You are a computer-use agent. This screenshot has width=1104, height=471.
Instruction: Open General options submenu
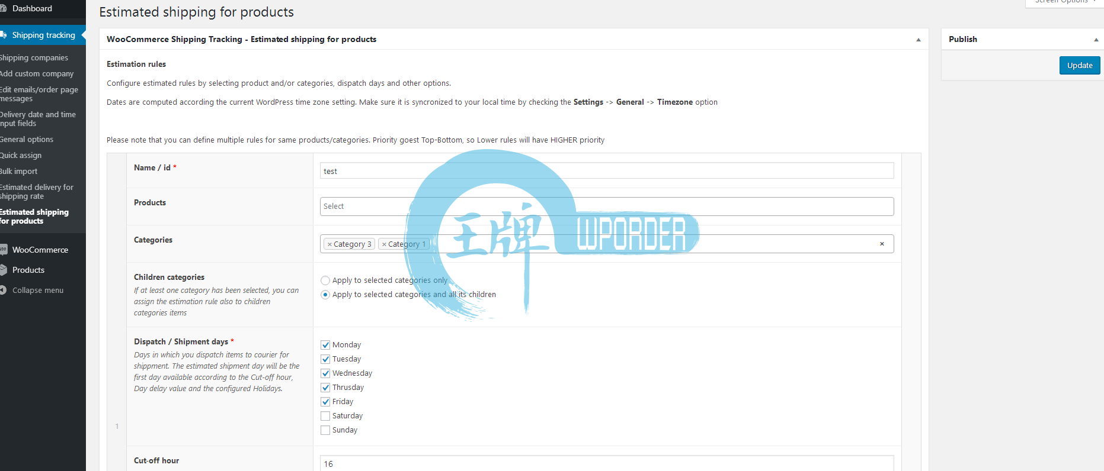[27, 140]
